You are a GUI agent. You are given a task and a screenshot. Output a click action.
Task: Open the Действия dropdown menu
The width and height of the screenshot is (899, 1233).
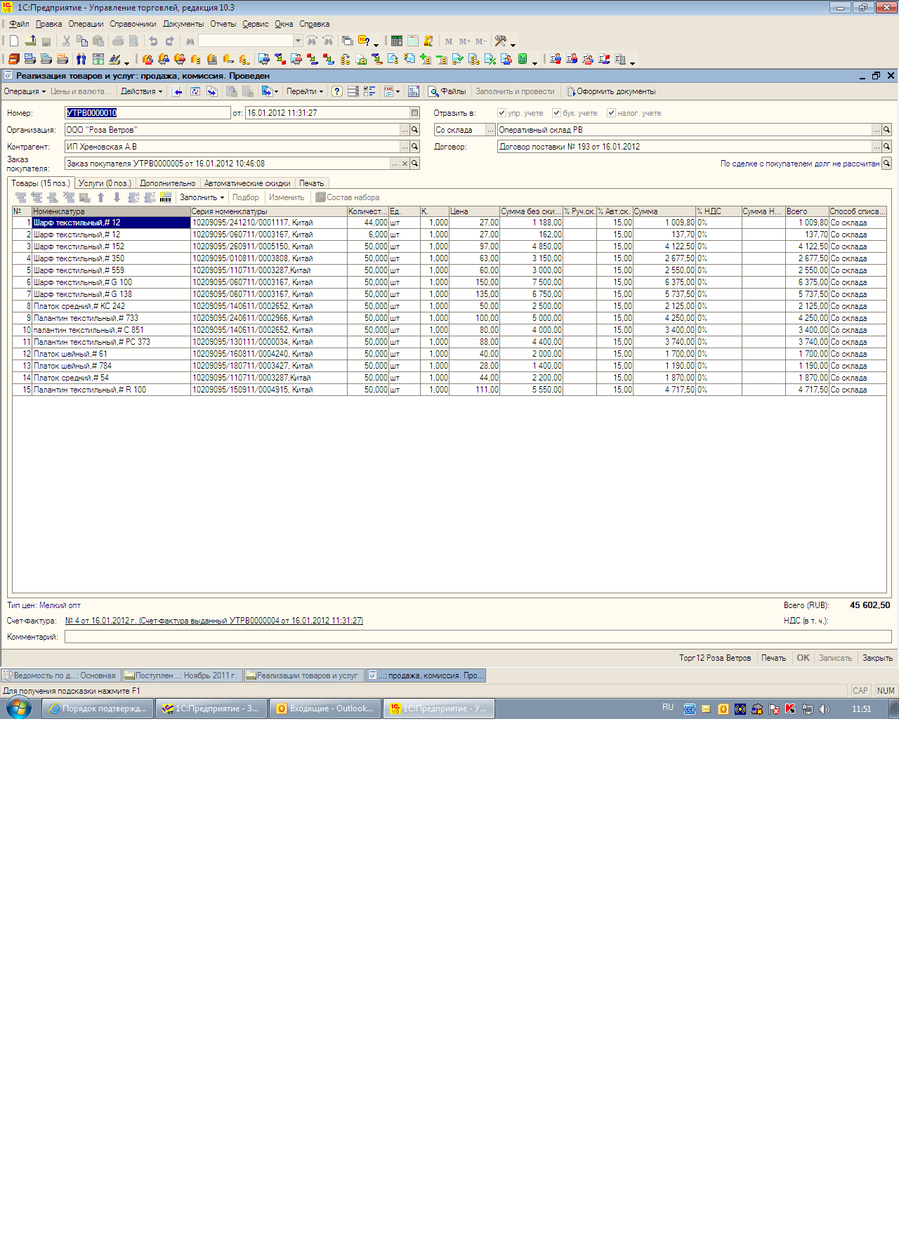coord(142,91)
